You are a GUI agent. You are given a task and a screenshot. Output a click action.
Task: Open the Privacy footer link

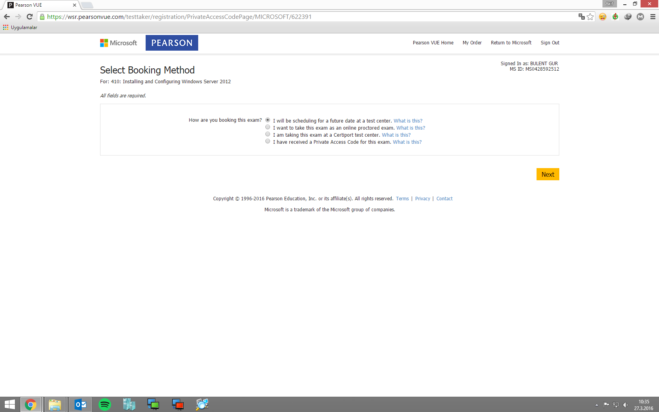[423, 199]
